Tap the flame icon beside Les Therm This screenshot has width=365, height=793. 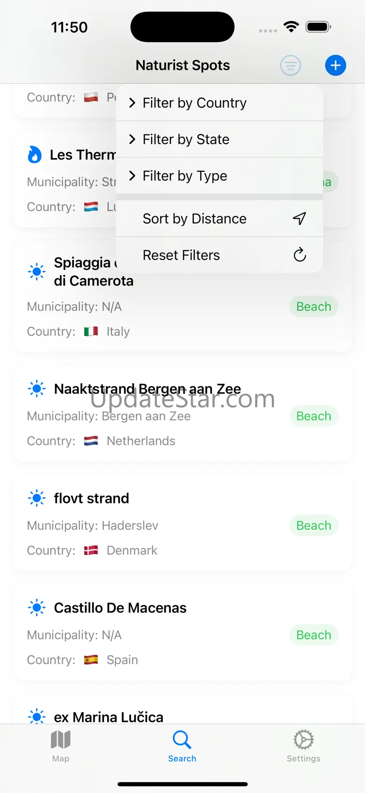coord(35,155)
